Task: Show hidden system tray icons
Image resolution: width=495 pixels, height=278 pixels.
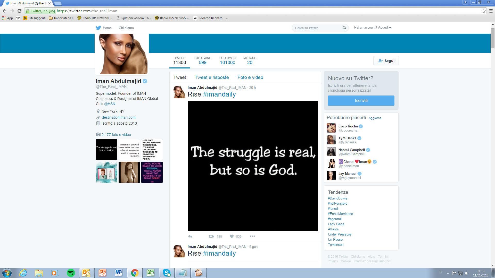Action: click(x=448, y=273)
